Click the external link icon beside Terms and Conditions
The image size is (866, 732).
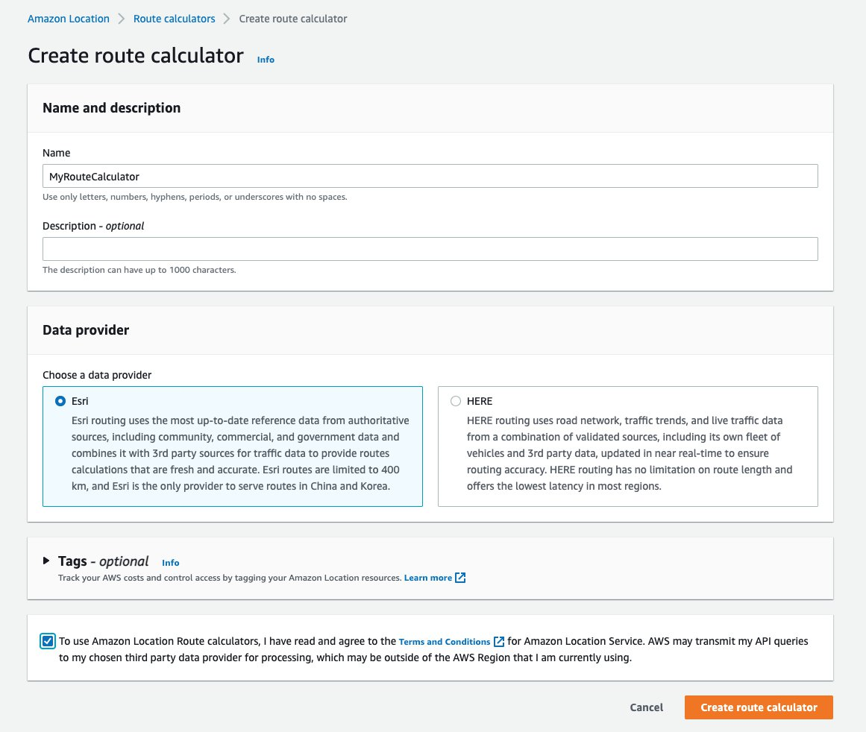click(498, 641)
